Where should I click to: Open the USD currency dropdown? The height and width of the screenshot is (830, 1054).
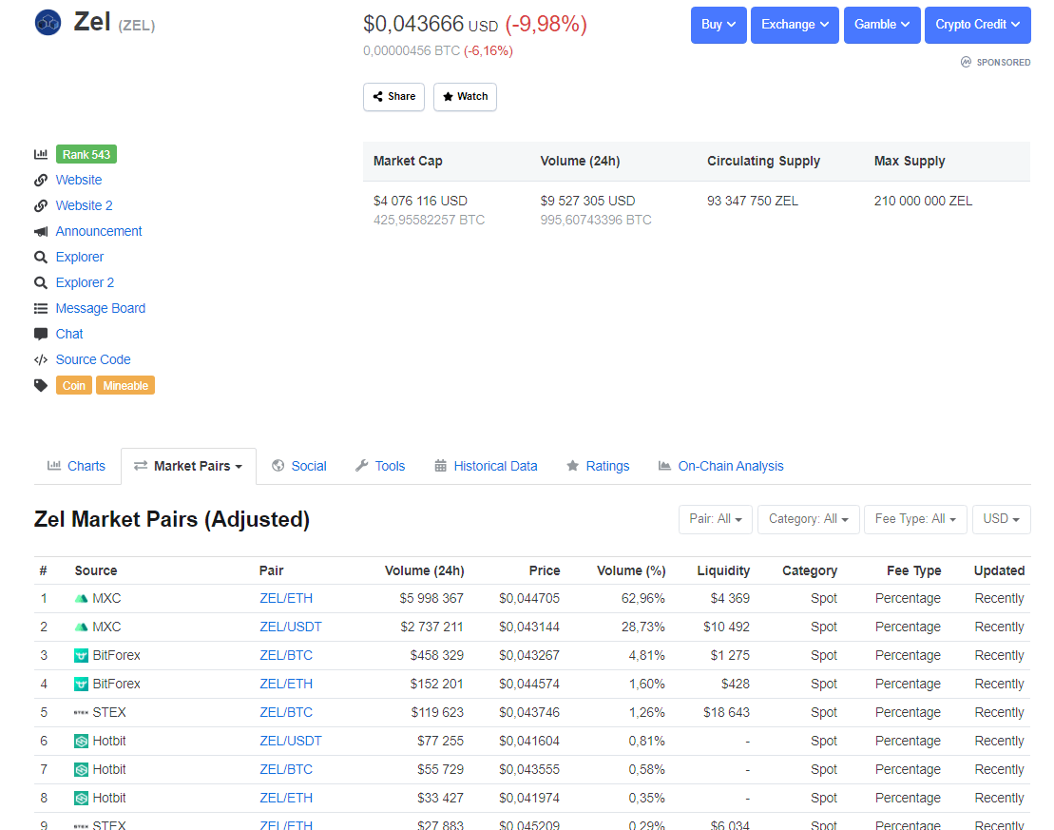pos(1002,519)
